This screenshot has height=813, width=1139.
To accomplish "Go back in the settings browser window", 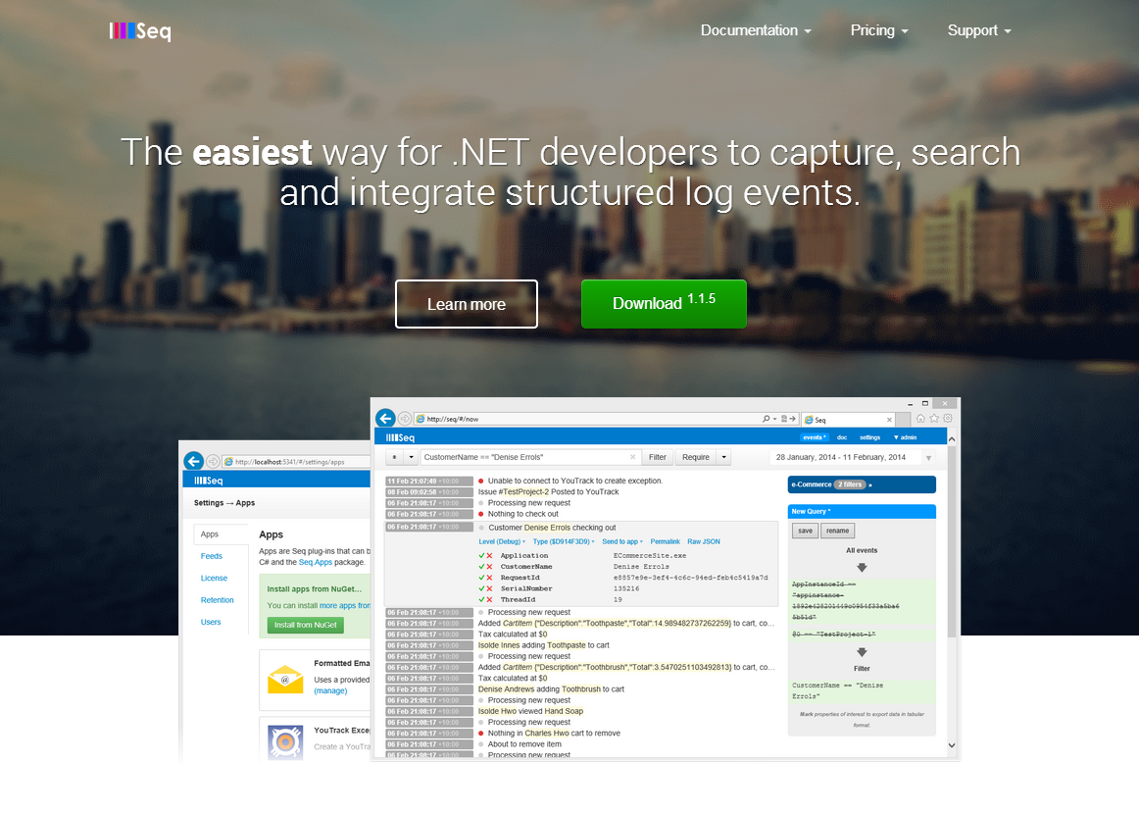I will click(193, 461).
